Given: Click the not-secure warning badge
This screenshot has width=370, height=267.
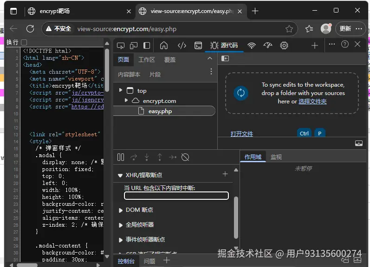Looking at the screenshot, I should click(x=58, y=29).
